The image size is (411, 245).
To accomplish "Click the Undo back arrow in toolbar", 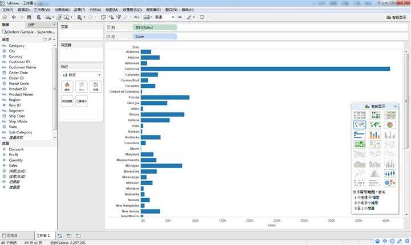I will pyautogui.click(x=14, y=17).
